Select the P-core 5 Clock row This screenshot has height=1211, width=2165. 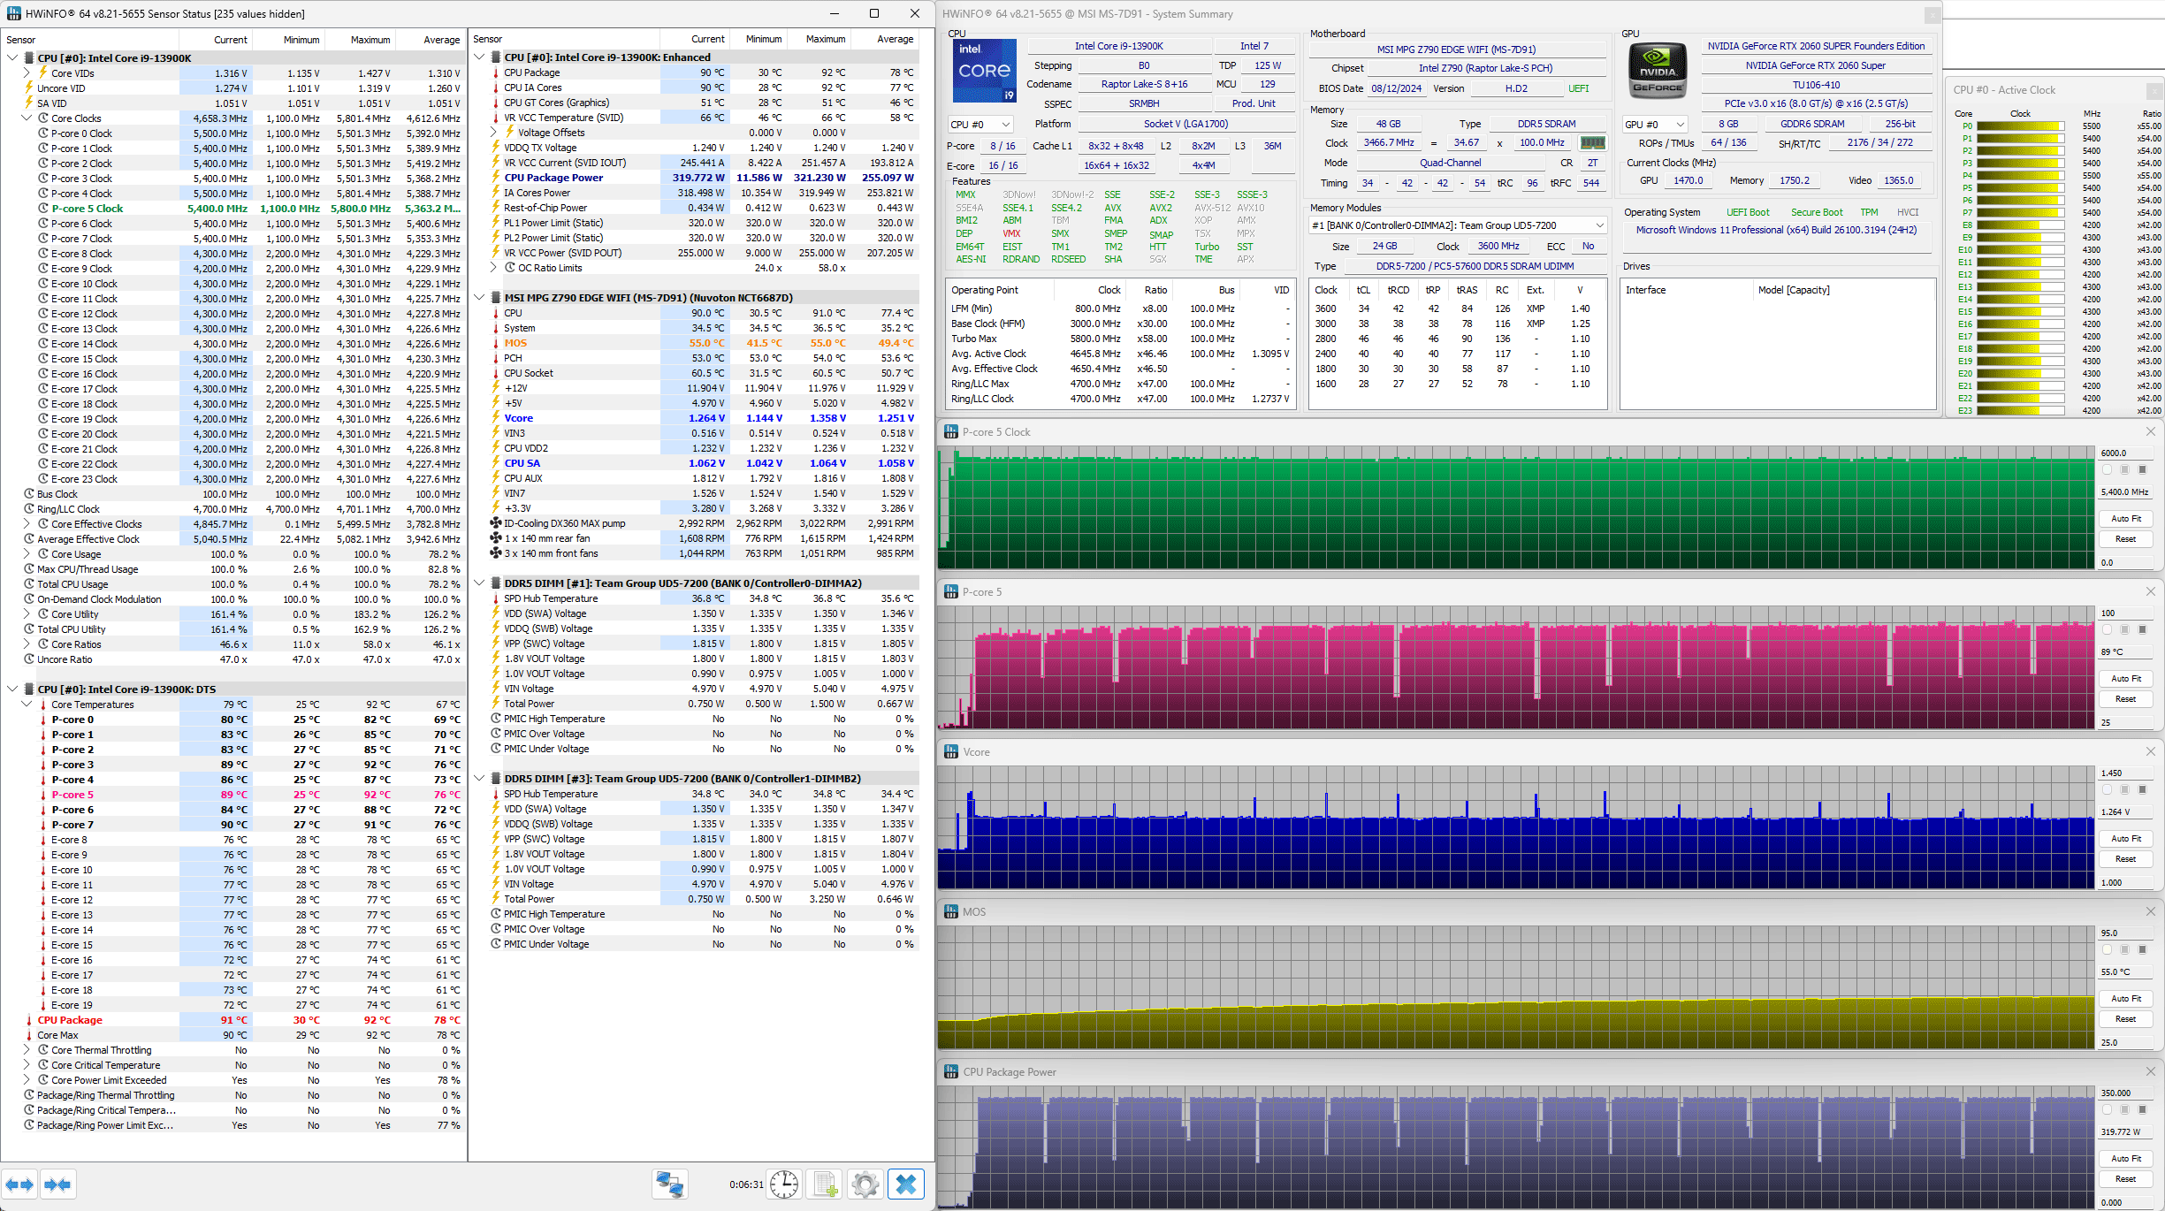[235, 209]
